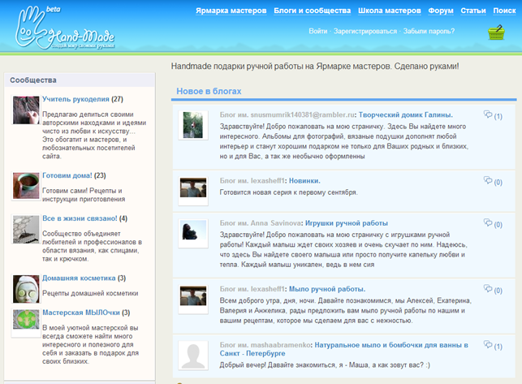Click the Hand-Made logo
The height and width of the screenshot is (384, 522).
click(65, 28)
